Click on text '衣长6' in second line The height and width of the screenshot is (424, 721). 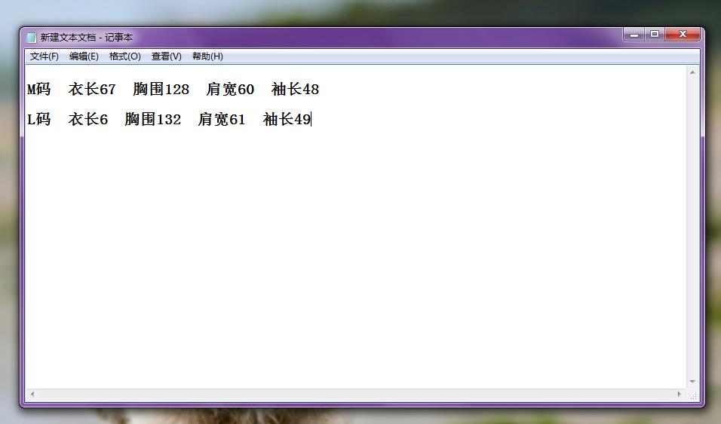(x=87, y=119)
